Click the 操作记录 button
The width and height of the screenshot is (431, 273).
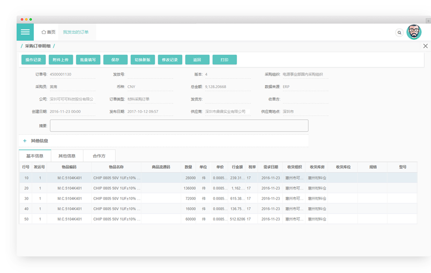[33, 60]
